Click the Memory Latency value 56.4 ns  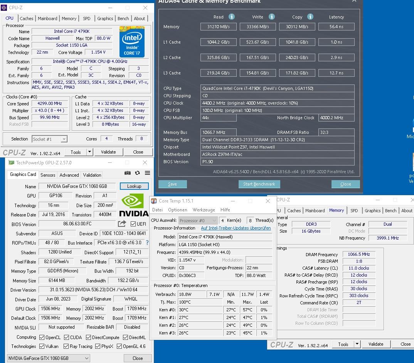pos(337,27)
